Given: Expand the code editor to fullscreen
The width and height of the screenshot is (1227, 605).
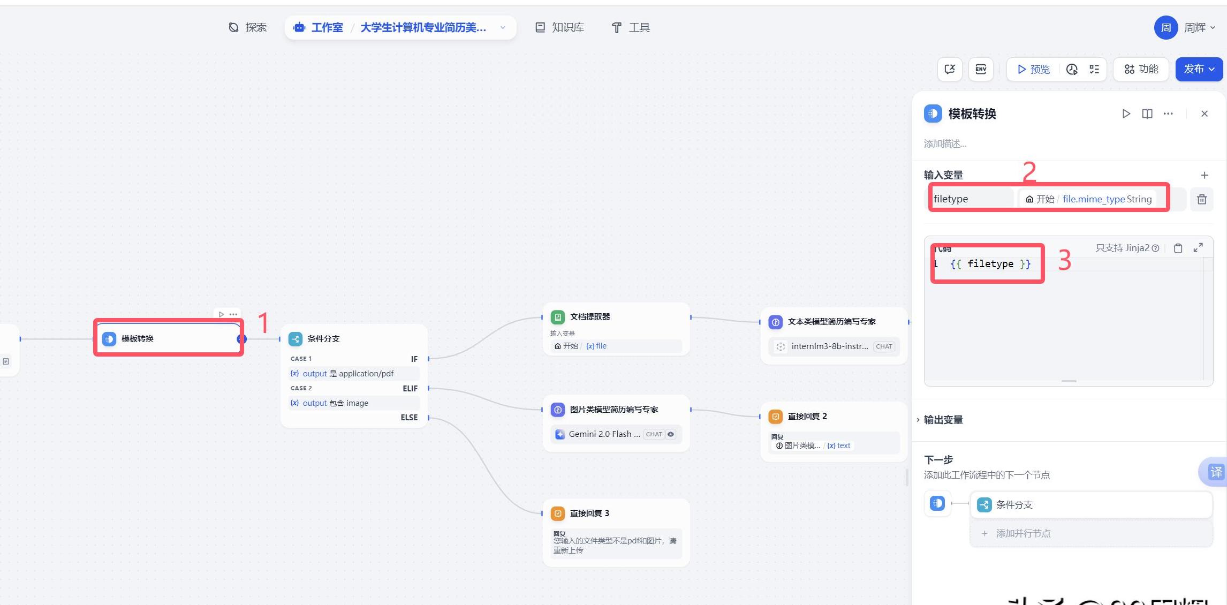Looking at the screenshot, I should click(1198, 247).
